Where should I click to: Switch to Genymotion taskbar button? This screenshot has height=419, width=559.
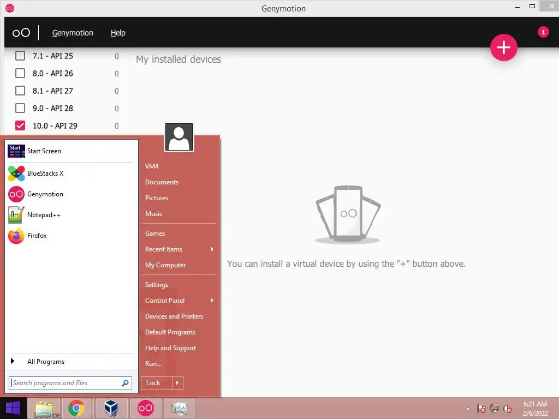tap(145, 408)
